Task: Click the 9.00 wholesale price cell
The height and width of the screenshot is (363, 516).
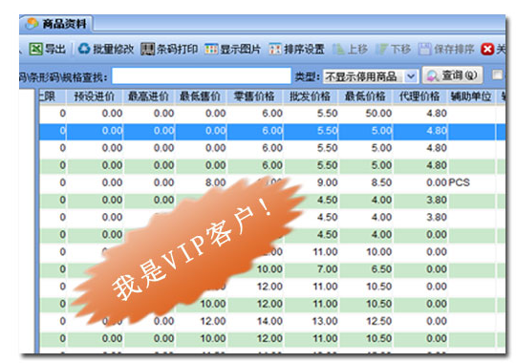Action: (x=328, y=182)
